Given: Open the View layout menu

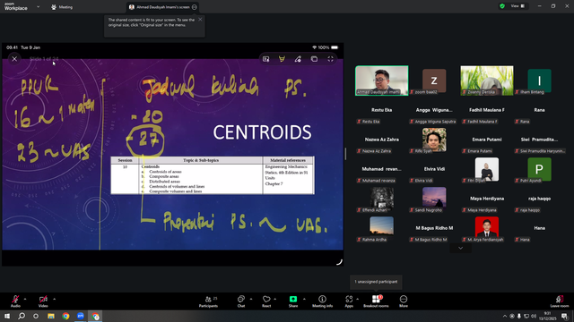Looking at the screenshot, I should 517,6.
